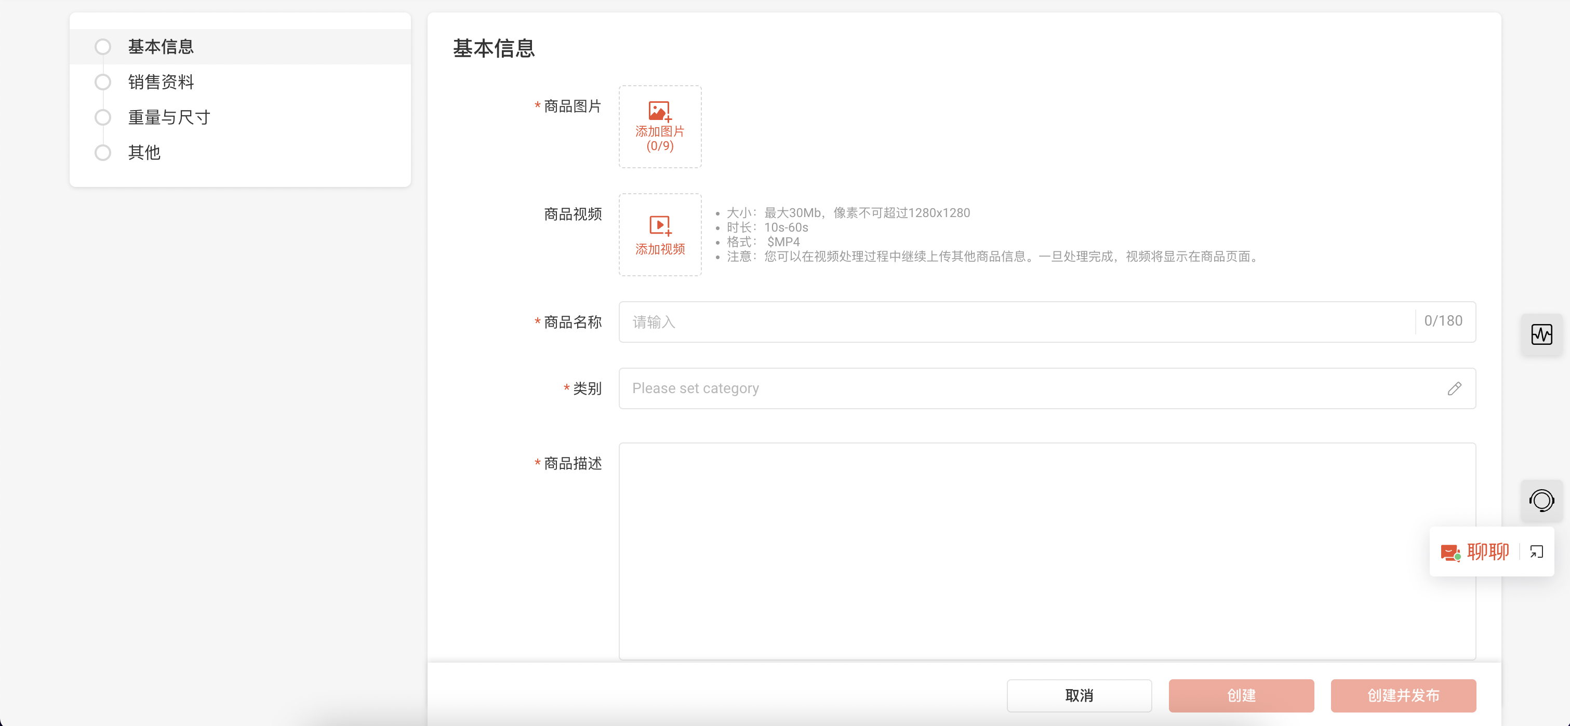Viewport: 1570px width, 726px height.
Task: Click the 时长：10s-60s hint line
Action: click(x=767, y=228)
